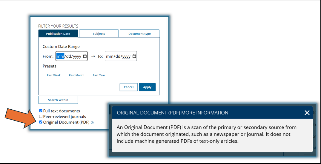Click the Original Document help question icon
321x164 pixels.
pyautogui.click(x=92, y=123)
